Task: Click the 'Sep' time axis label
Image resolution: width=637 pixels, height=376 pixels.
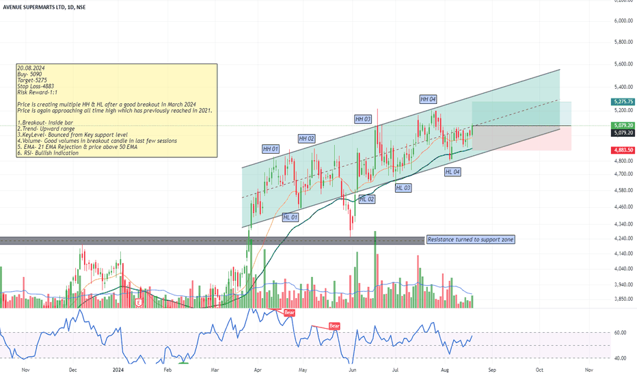Action: [492, 370]
